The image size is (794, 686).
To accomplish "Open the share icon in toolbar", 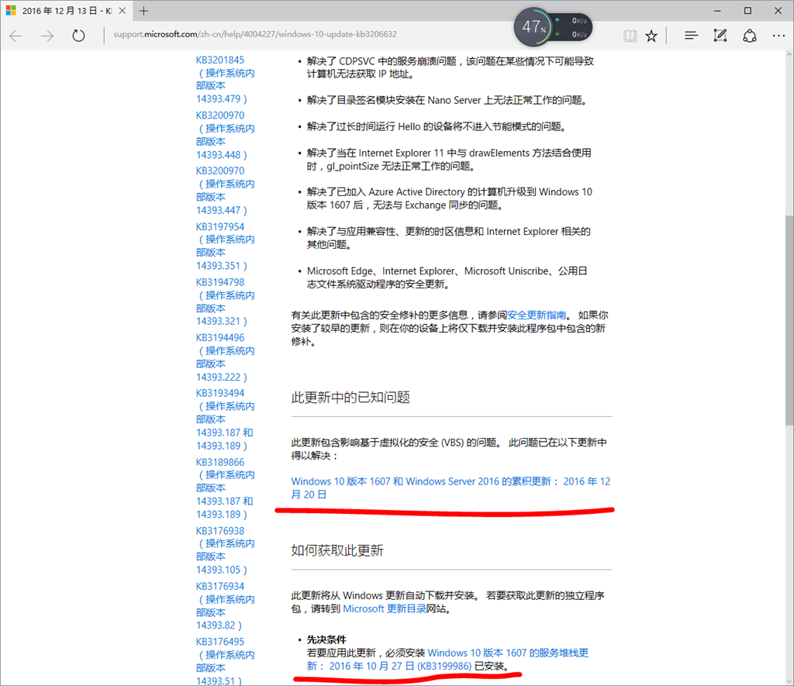I will click(x=750, y=36).
